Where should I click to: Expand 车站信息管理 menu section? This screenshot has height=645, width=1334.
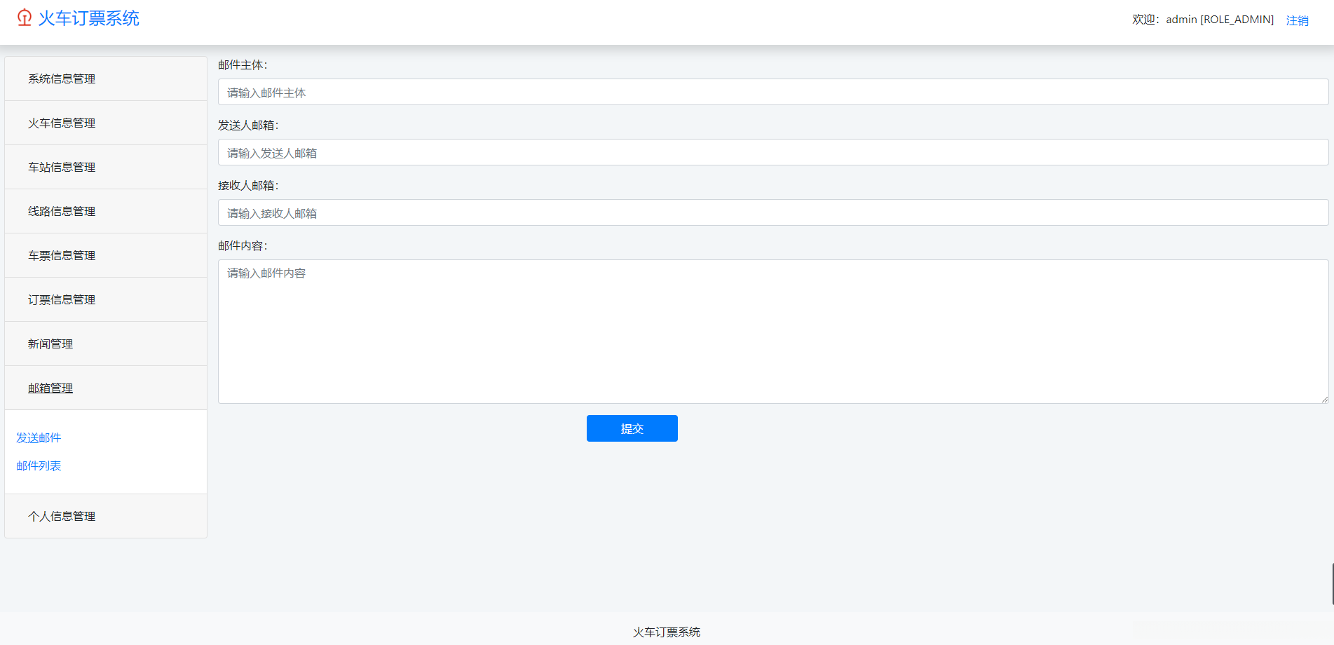pyautogui.click(x=106, y=167)
